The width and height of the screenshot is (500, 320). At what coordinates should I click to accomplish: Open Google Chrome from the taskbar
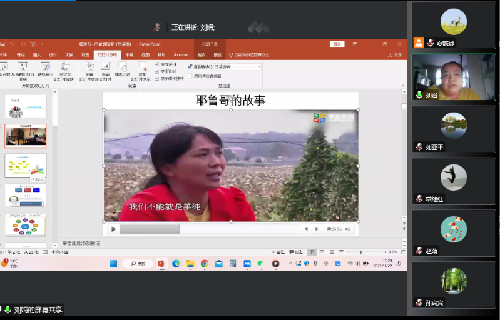[204, 264]
